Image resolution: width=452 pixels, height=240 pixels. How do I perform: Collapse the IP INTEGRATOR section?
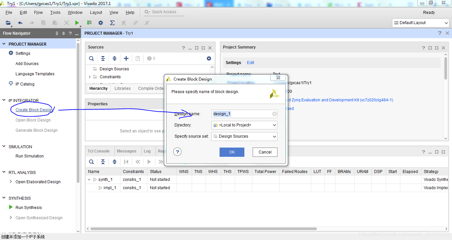[4, 100]
